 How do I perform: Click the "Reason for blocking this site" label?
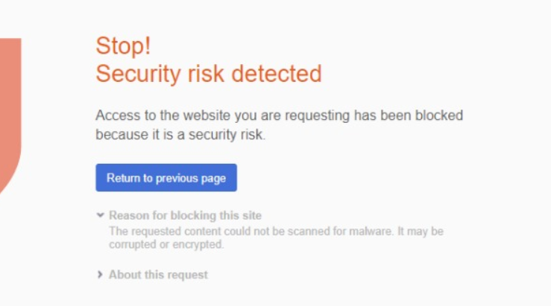pos(185,216)
